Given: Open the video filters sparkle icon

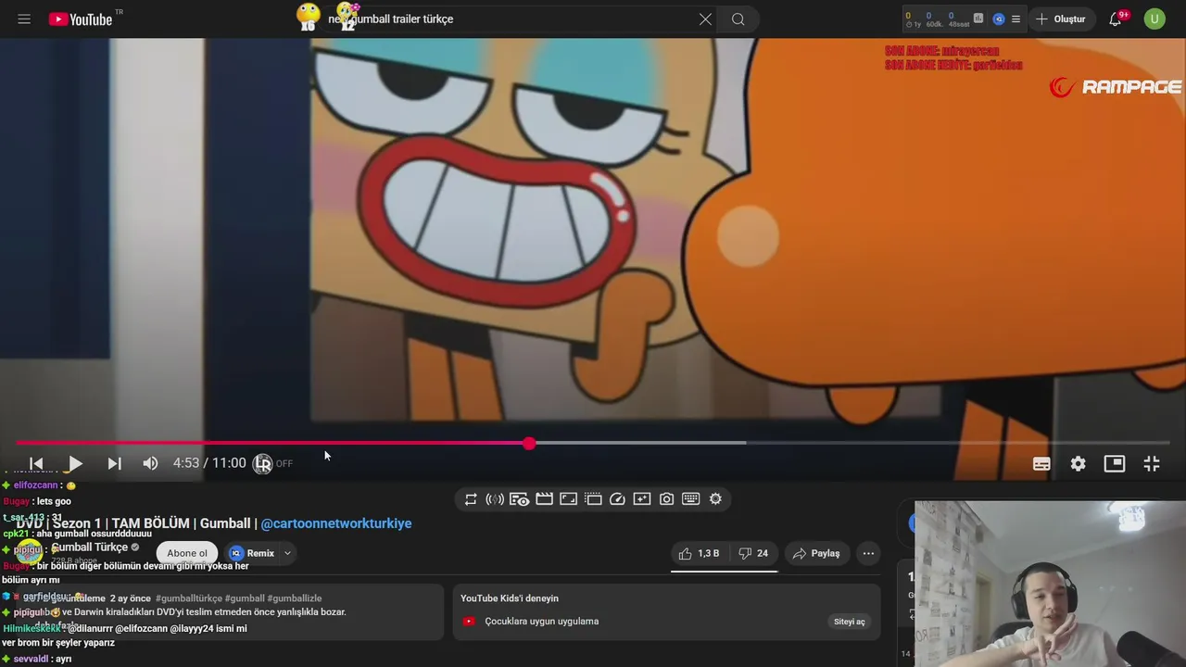Looking at the screenshot, I should (641, 499).
